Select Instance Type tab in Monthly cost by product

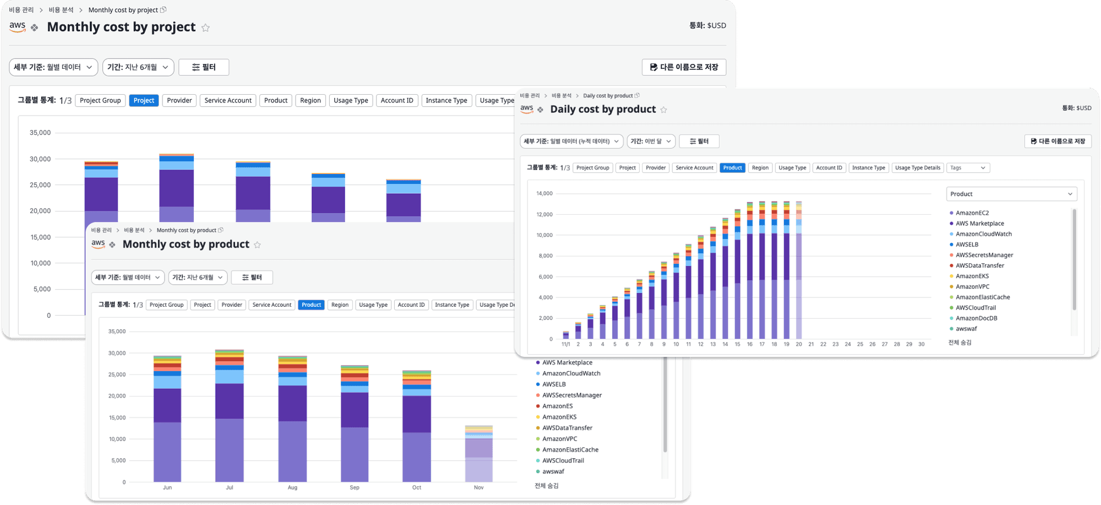452,305
